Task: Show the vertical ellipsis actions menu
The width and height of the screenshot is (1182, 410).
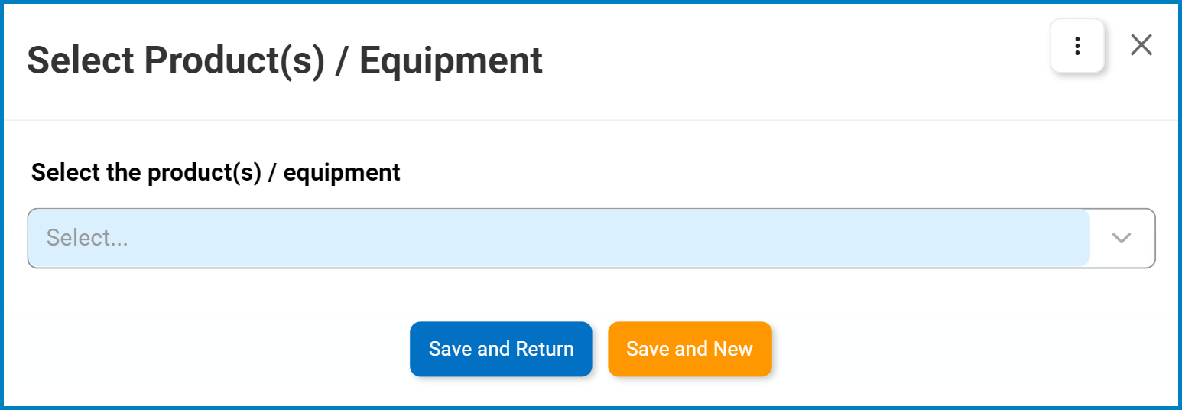Action: coord(1077,46)
